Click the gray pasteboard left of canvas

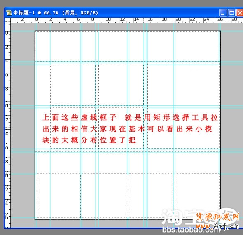coord(23,124)
